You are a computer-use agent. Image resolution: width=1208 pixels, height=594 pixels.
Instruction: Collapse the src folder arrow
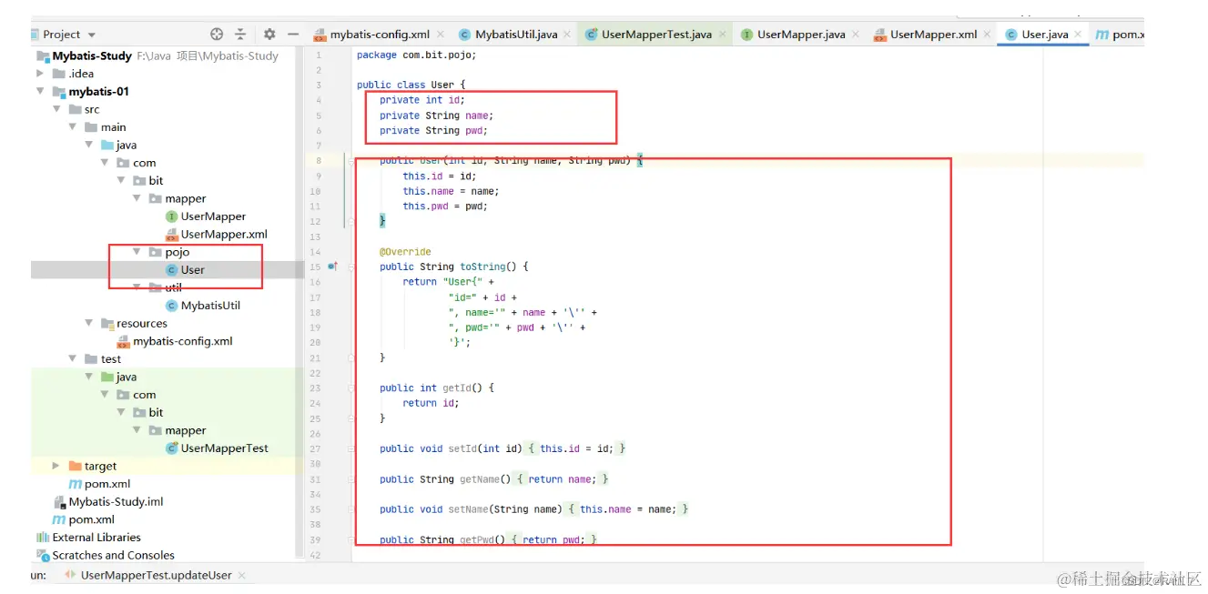(56, 109)
